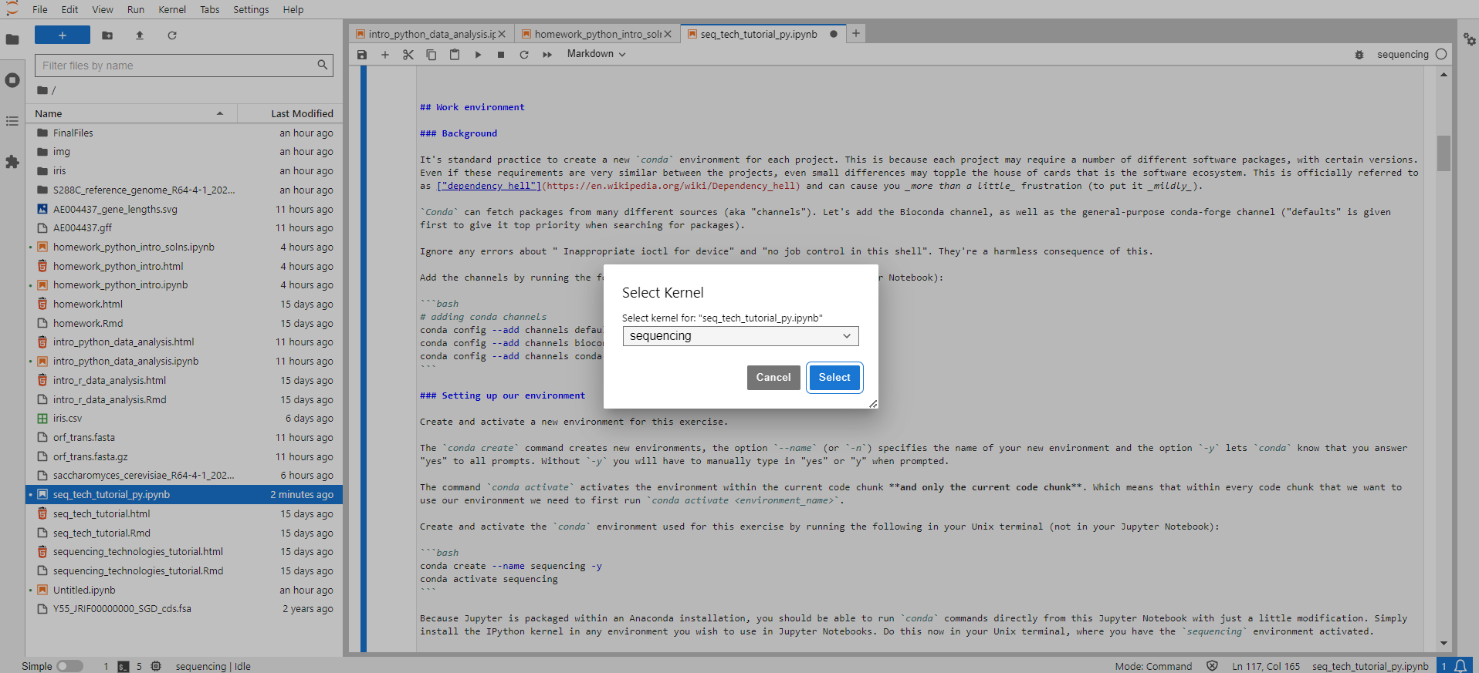Open the cell type Markdown dropdown

596,54
